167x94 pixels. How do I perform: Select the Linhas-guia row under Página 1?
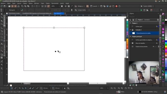[144, 26]
